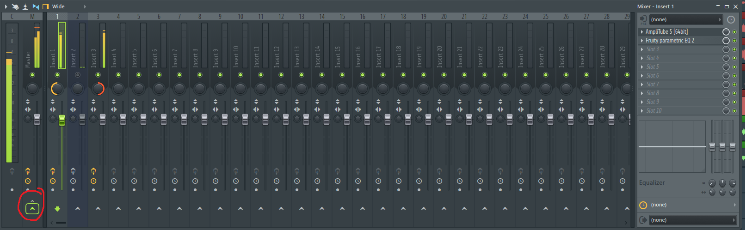Click the Insert 8 routing up arrow

click(x=200, y=209)
